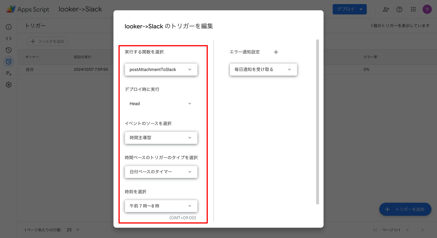Click the オーナー column header
Viewport: 437px width, 238px height.
pos(32,57)
